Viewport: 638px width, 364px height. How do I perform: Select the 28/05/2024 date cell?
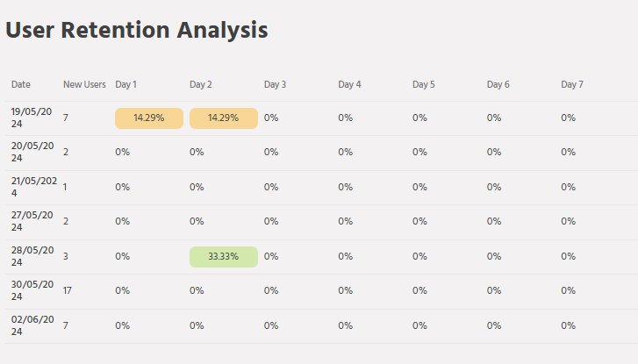32,256
